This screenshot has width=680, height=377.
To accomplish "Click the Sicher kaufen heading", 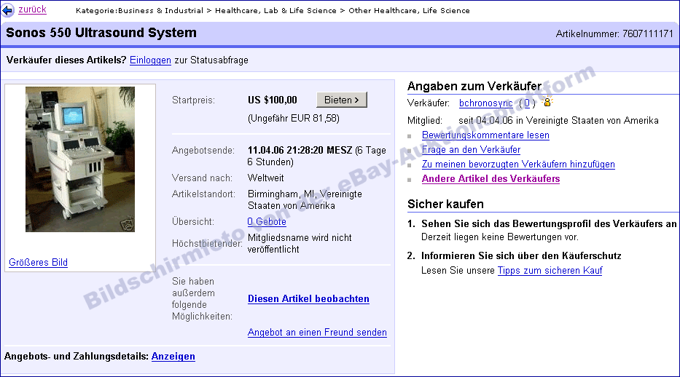I will point(445,204).
